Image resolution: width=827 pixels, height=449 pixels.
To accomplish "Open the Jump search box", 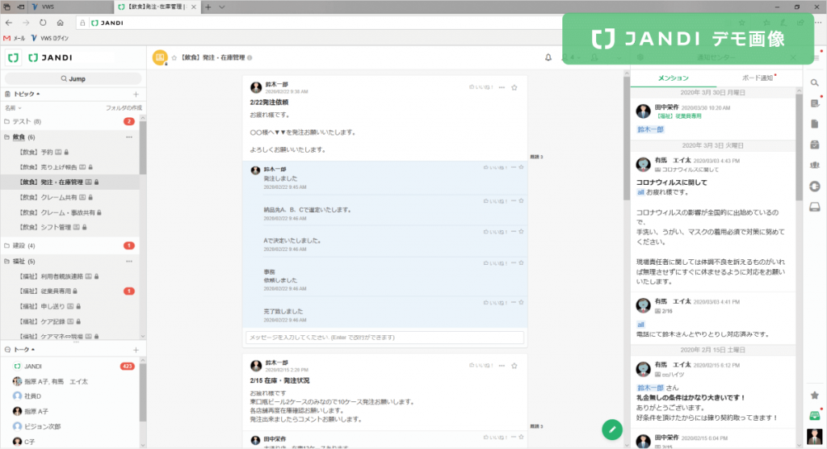I will coord(73,78).
